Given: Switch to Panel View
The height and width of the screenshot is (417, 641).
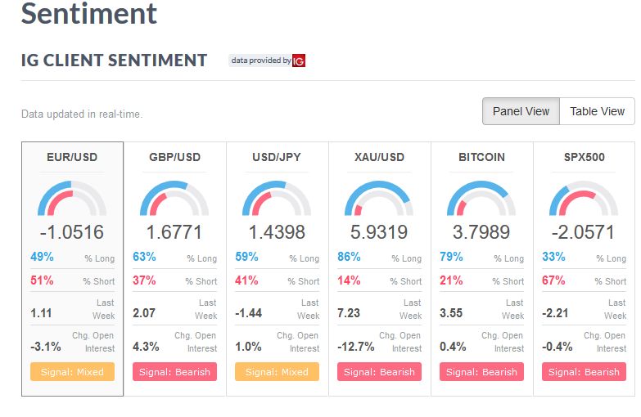Looking at the screenshot, I should click(521, 111).
